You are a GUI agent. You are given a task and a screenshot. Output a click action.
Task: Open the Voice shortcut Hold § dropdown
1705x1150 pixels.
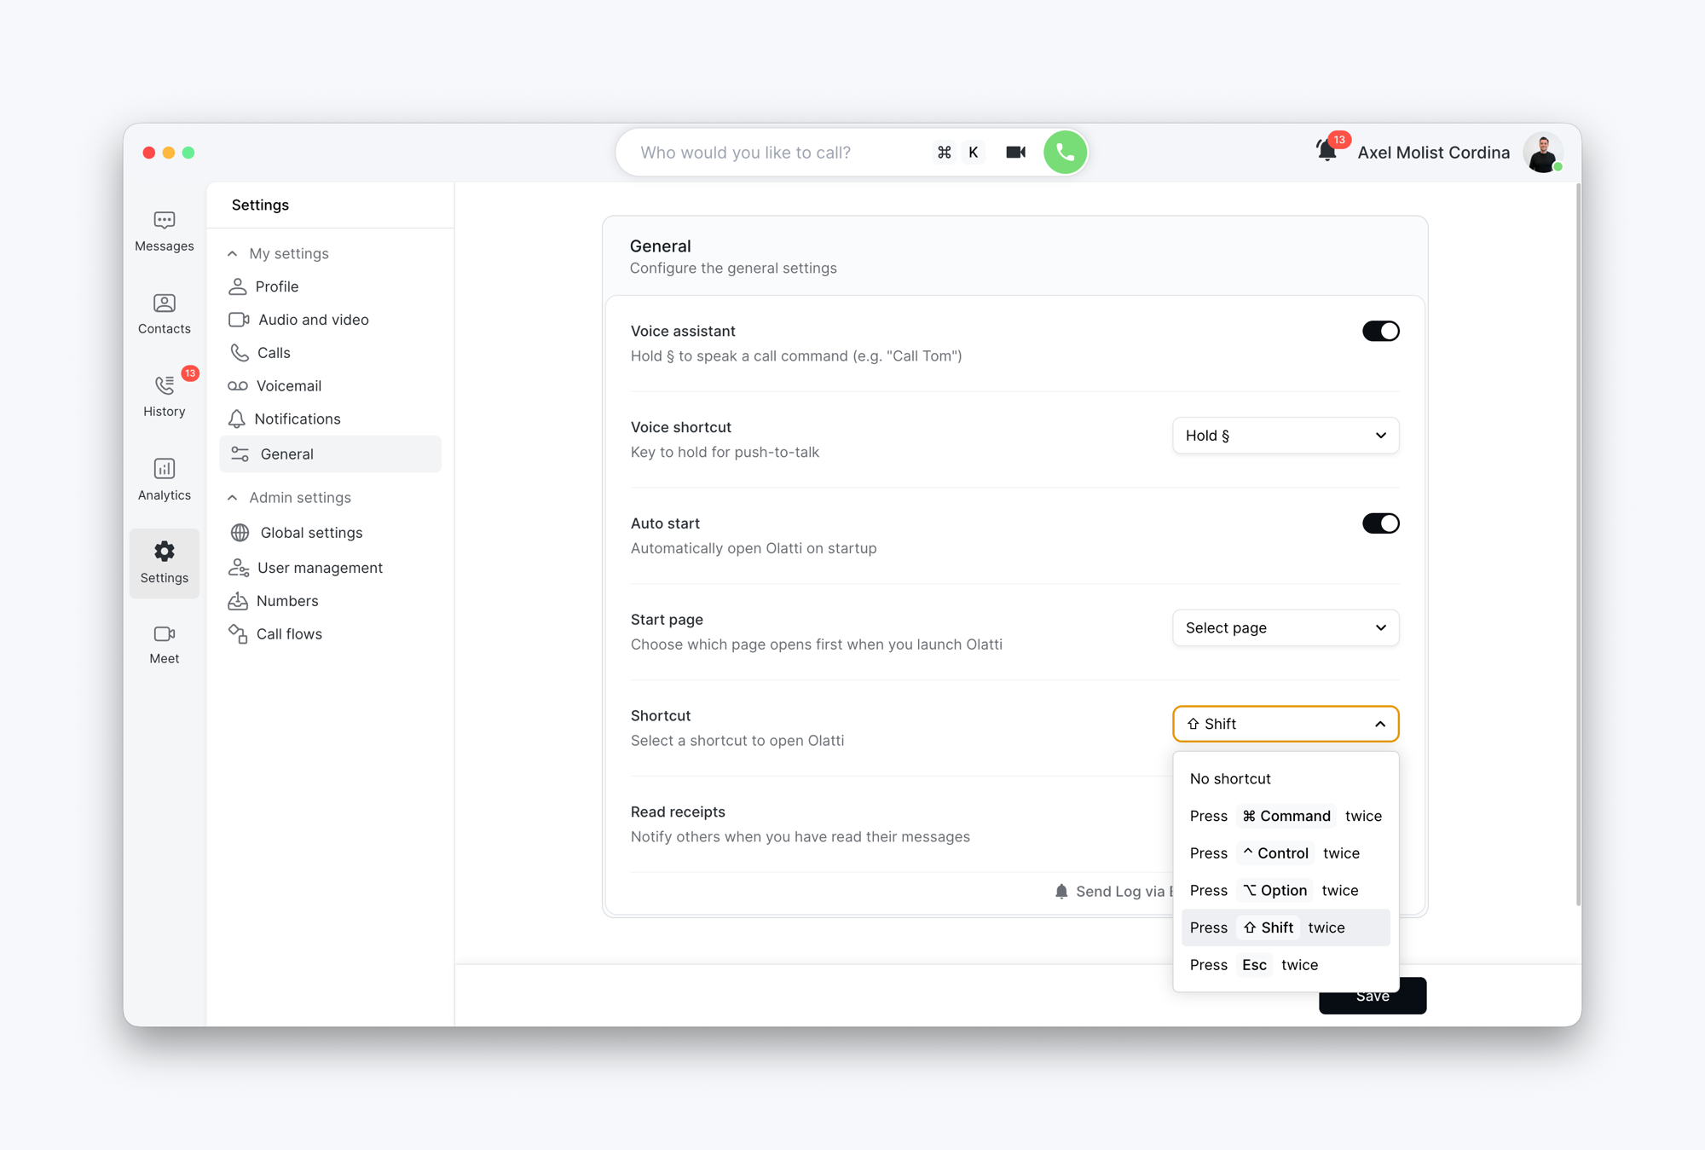pos(1286,436)
